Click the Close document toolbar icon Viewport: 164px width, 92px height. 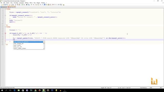pos(9,5)
